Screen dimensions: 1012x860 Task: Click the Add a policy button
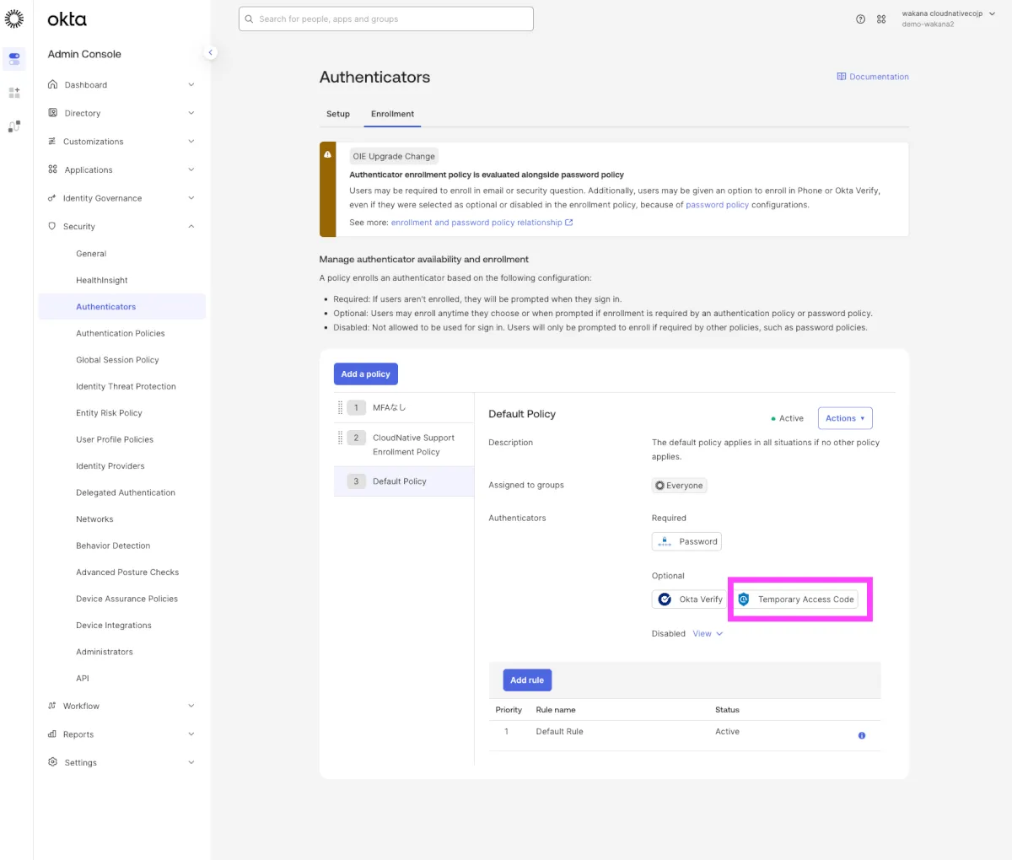(x=365, y=374)
